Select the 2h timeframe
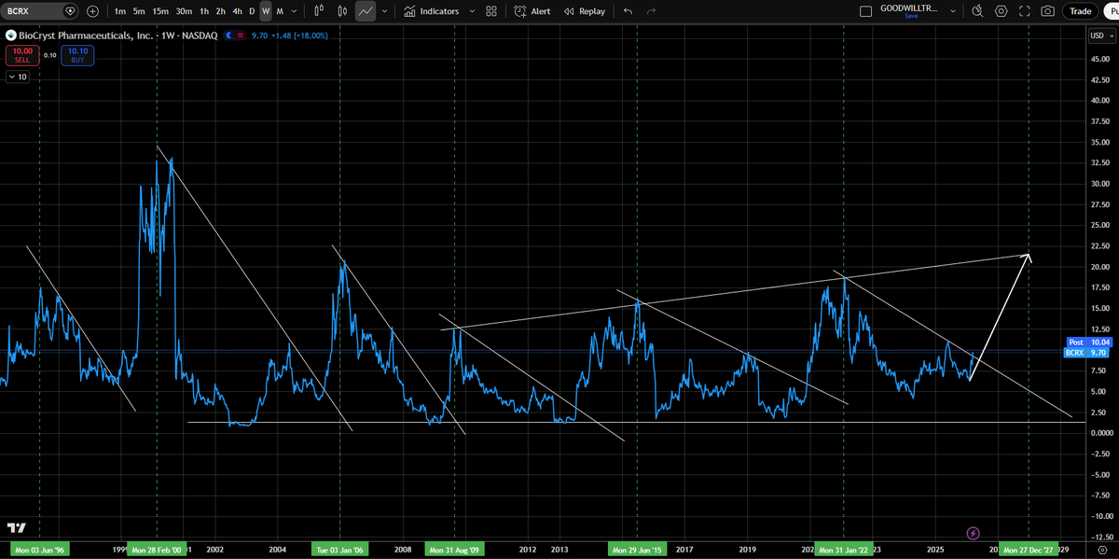The image size is (1119, 559). 220,11
